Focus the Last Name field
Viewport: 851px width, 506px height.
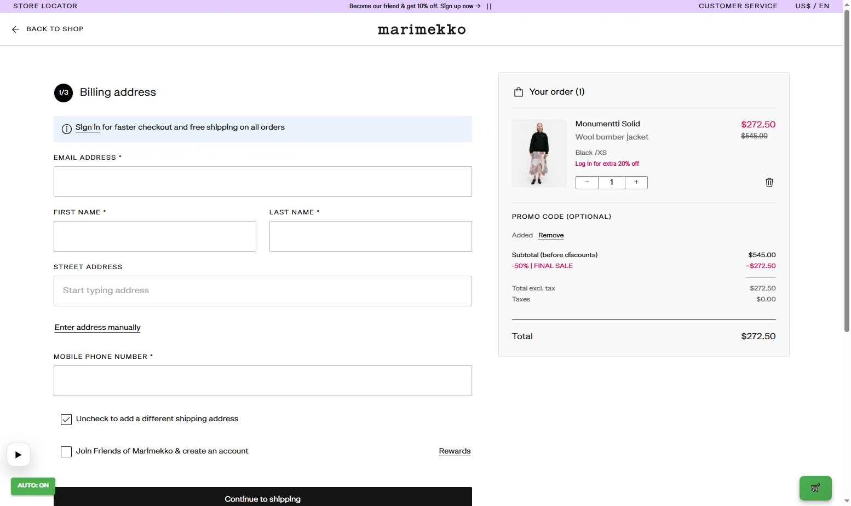(x=371, y=236)
